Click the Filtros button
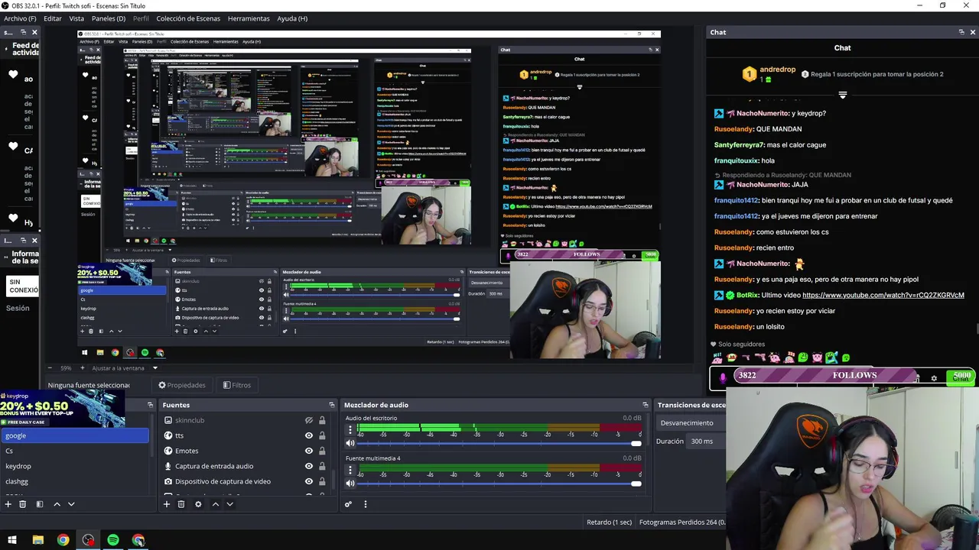 pos(237,385)
